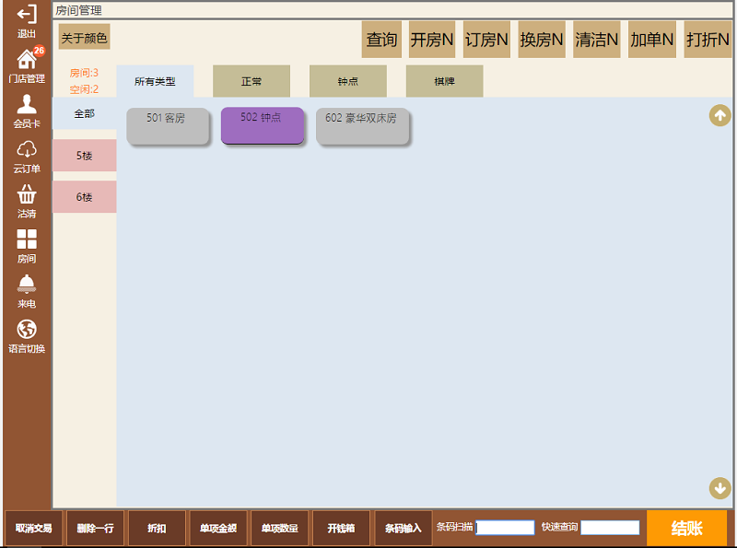Click the 打折N button
Image resolution: width=737 pixels, height=548 pixels.
708,40
